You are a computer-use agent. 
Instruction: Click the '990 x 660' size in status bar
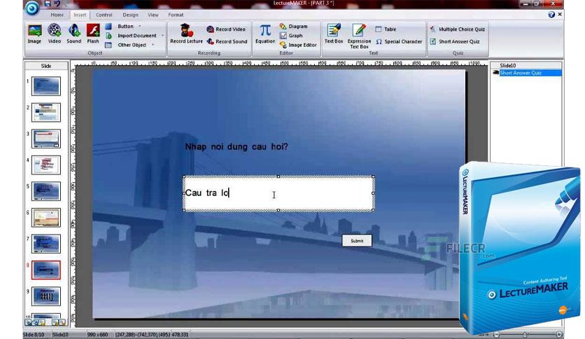(97, 335)
